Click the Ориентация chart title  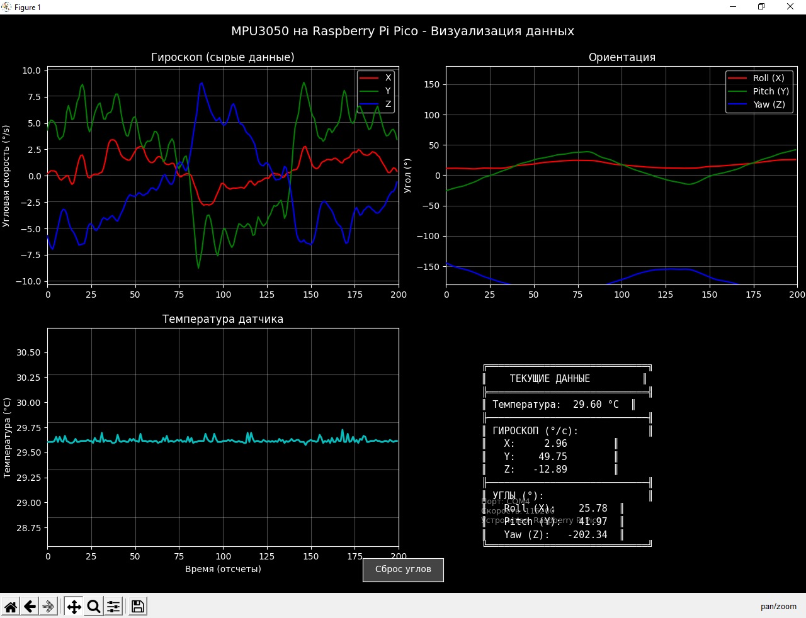pos(622,57)
